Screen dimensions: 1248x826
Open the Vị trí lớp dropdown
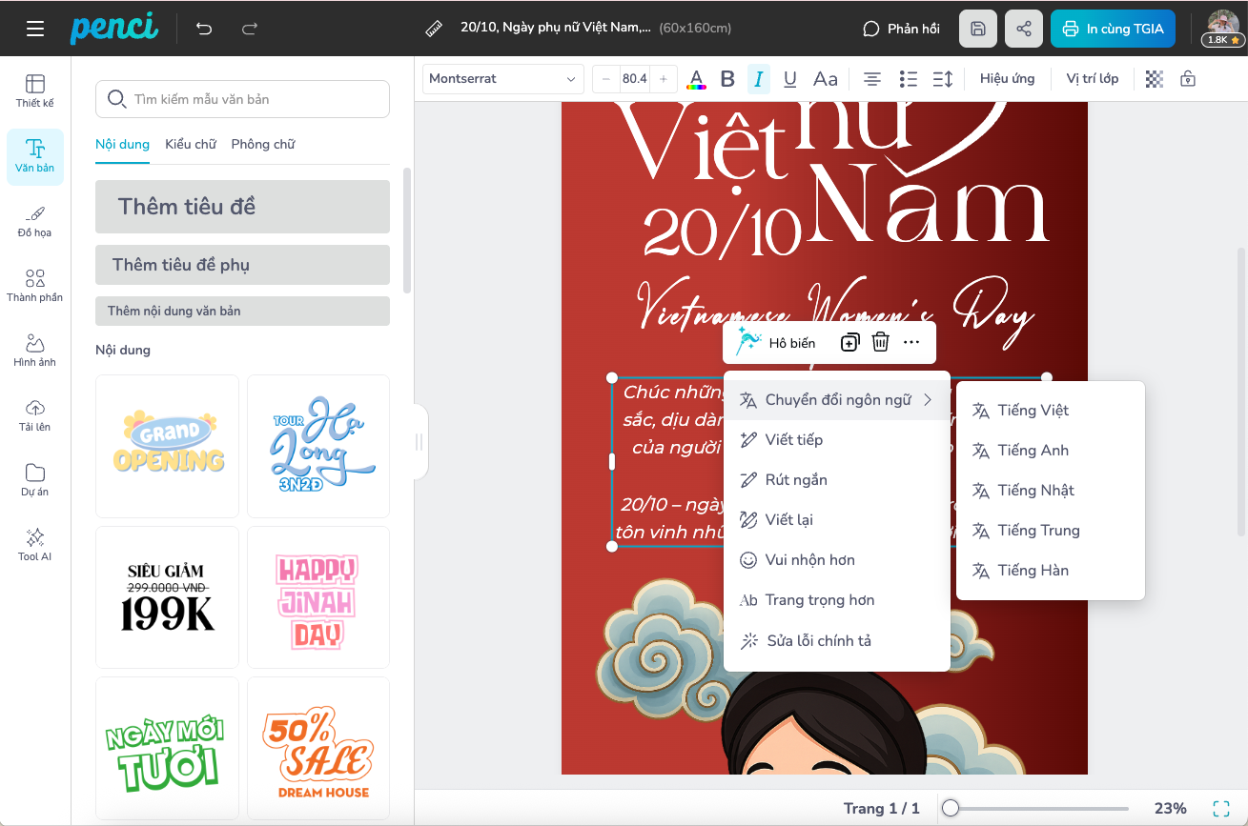click(x=1092, y=79)
